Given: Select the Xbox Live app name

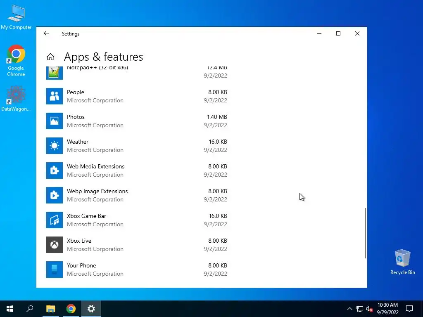Looking at the screenshot, I should [79, 241].
